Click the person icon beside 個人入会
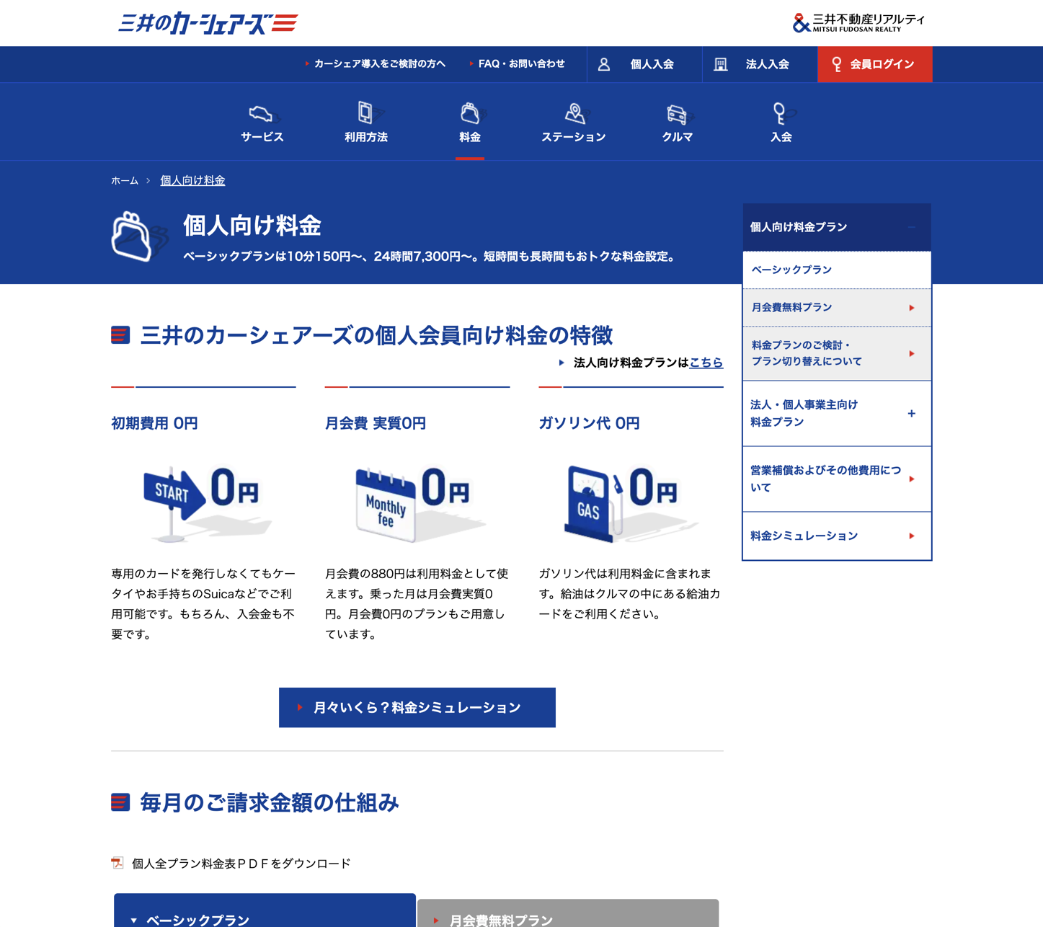 click(604, 64)
